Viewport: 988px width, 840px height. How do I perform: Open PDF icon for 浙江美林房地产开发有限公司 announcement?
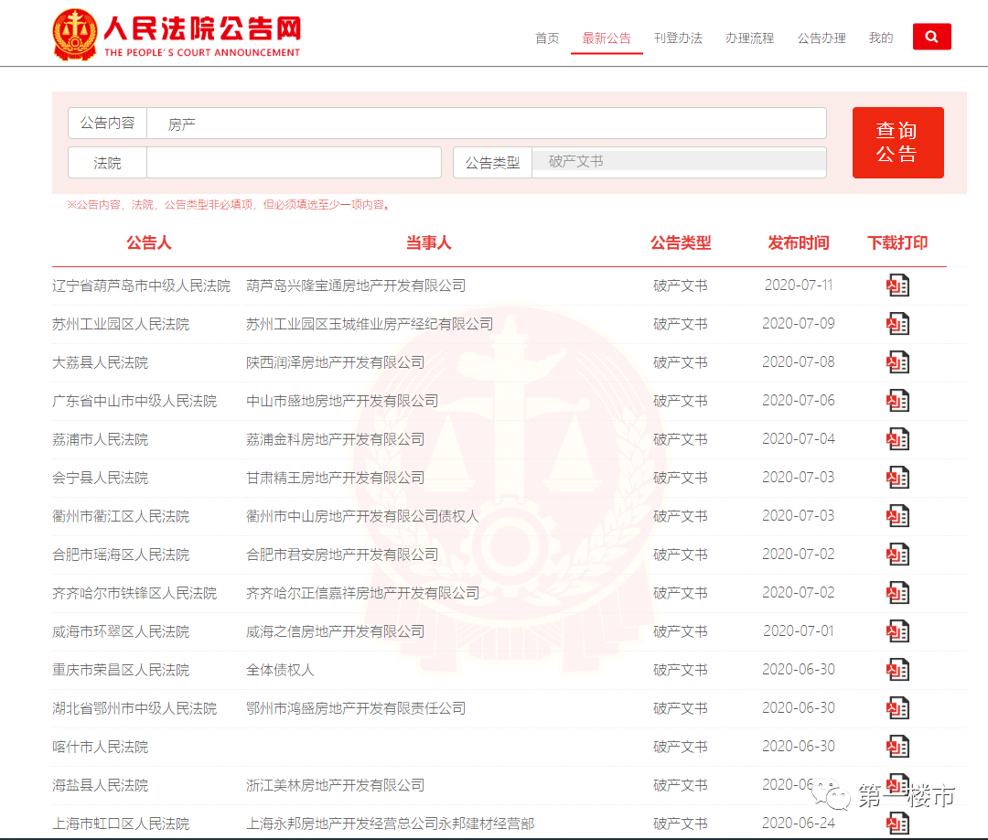tap(897, 784)
